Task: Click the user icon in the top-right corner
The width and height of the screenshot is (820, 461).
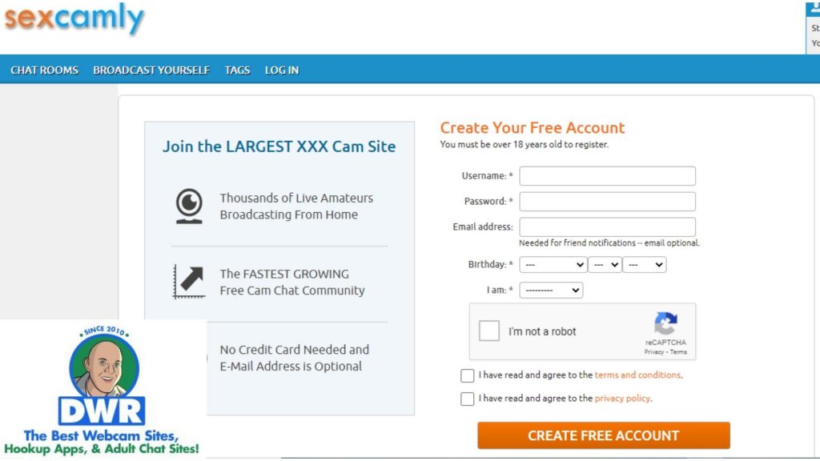Action: coord(814,8)
